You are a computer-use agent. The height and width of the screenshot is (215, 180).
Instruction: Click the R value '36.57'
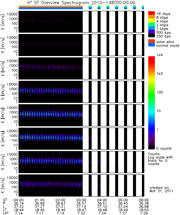(81, 203)
